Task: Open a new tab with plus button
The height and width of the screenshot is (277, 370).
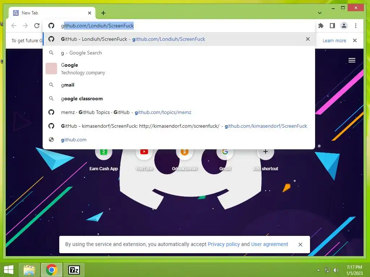Action: pyautogui.click(x=103, y=13)
